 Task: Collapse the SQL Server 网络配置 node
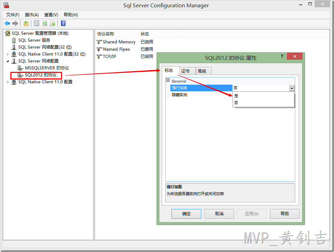click(x=8, y=61)
